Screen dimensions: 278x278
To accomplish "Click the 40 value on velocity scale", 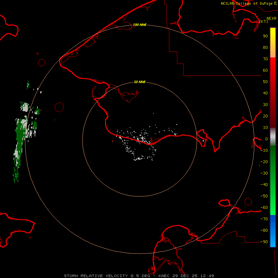I will (x=265, y=93).
